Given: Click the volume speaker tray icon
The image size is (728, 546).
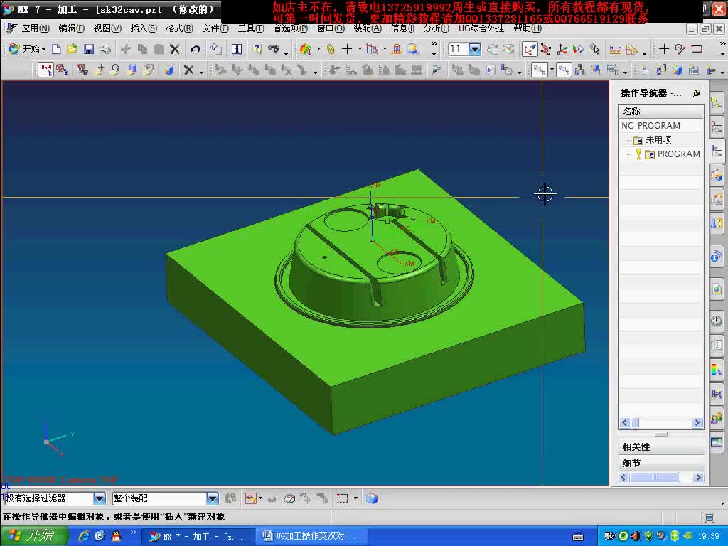Looking at the screenshot, I should tap(636, 536).
